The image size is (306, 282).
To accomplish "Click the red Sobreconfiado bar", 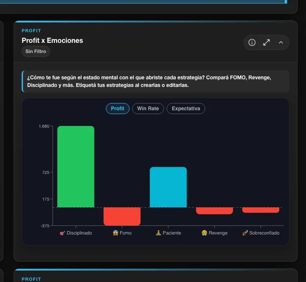I will click(261, 210).
